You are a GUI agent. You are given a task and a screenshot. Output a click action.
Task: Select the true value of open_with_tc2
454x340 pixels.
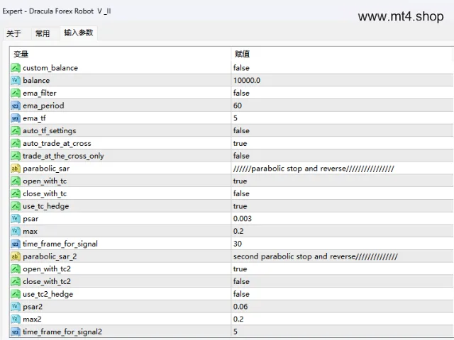[x=240, y=269]
